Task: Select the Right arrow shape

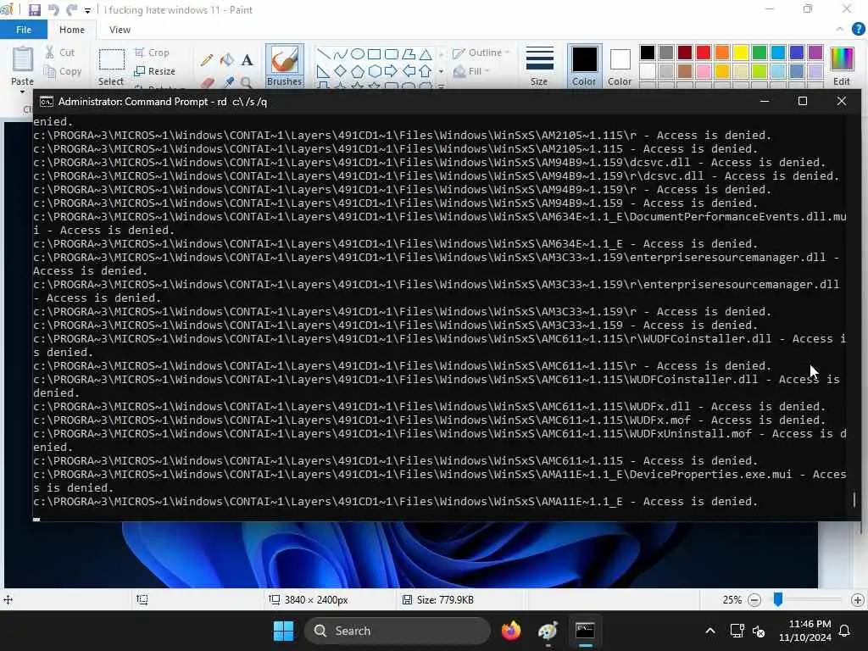Action: click(x=392, y=71)
